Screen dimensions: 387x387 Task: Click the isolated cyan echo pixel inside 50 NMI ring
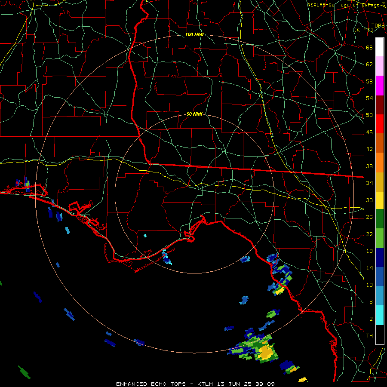tap(145, 236)
